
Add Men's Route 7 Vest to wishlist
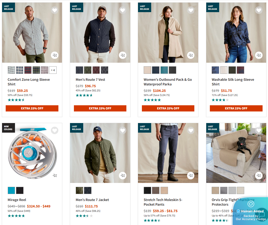pyautogui.click(x=122, y=10)
